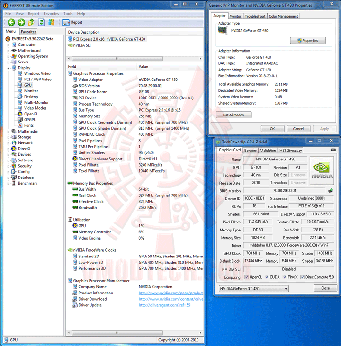Click the camera screenshot icon in GPU-Z
The image size is (341, 346).
[333, 150]
